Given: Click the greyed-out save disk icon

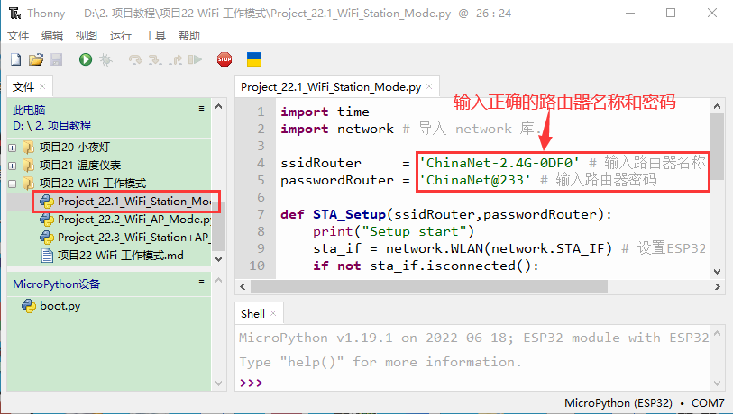Looking at the screenshot, I should point(56,59).
